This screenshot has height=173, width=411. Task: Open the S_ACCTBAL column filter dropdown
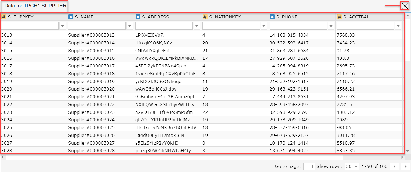398,26
